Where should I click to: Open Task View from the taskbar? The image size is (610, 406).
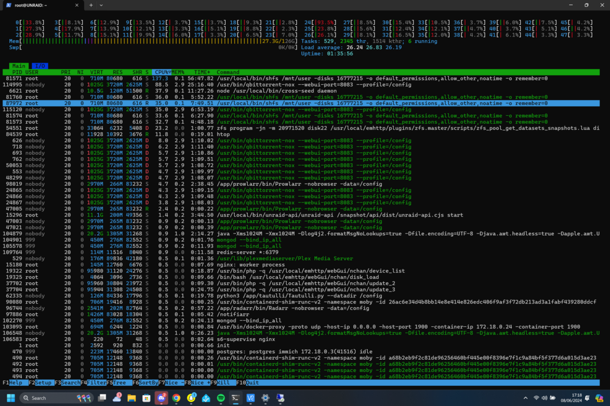pyautogui.click(x=102, y=398)
